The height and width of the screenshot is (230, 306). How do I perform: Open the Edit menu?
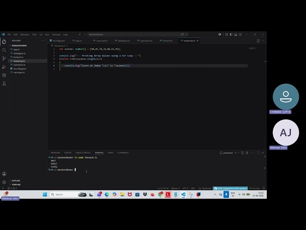pos(15,34)
